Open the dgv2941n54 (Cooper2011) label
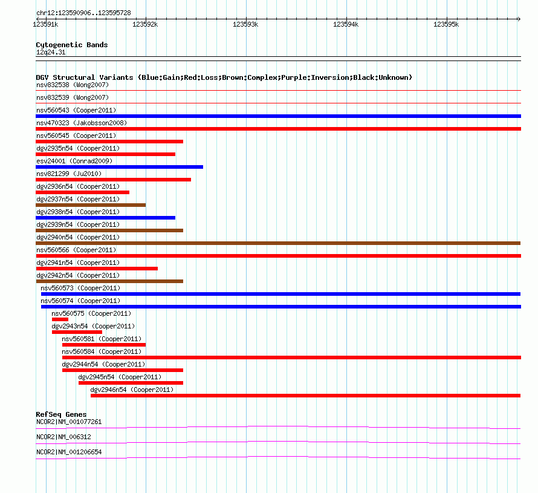The image size is (538, 493). (x=78, y=263)
